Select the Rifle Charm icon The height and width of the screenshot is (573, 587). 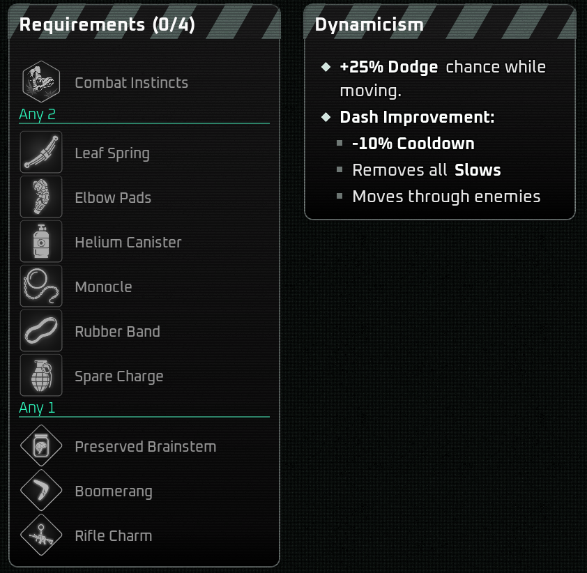[x=41, y=535]
